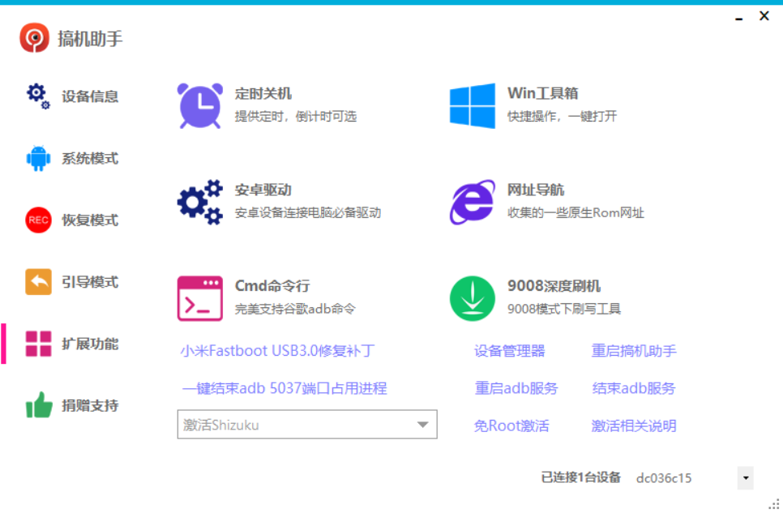783x513 pixels.
Task: Select the REC 恢复模式 sidebar icon
Action: click(x=37, y=220)
